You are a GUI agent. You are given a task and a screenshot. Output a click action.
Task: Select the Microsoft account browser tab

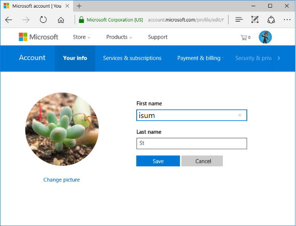[37, 6]
